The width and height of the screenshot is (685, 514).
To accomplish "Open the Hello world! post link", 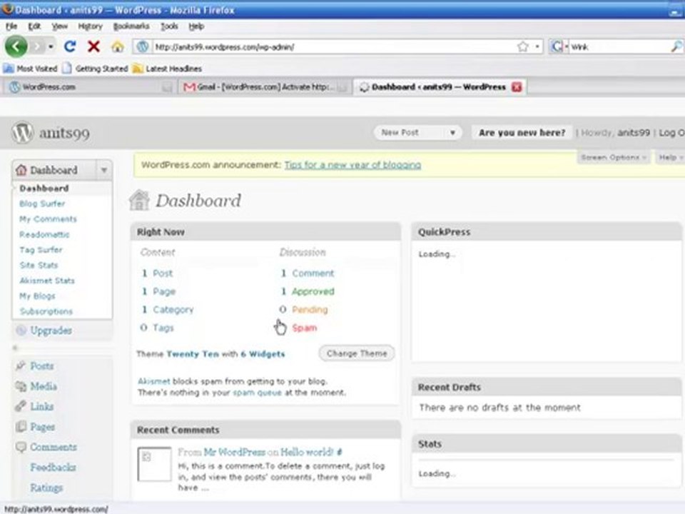I will coord(307,452).
